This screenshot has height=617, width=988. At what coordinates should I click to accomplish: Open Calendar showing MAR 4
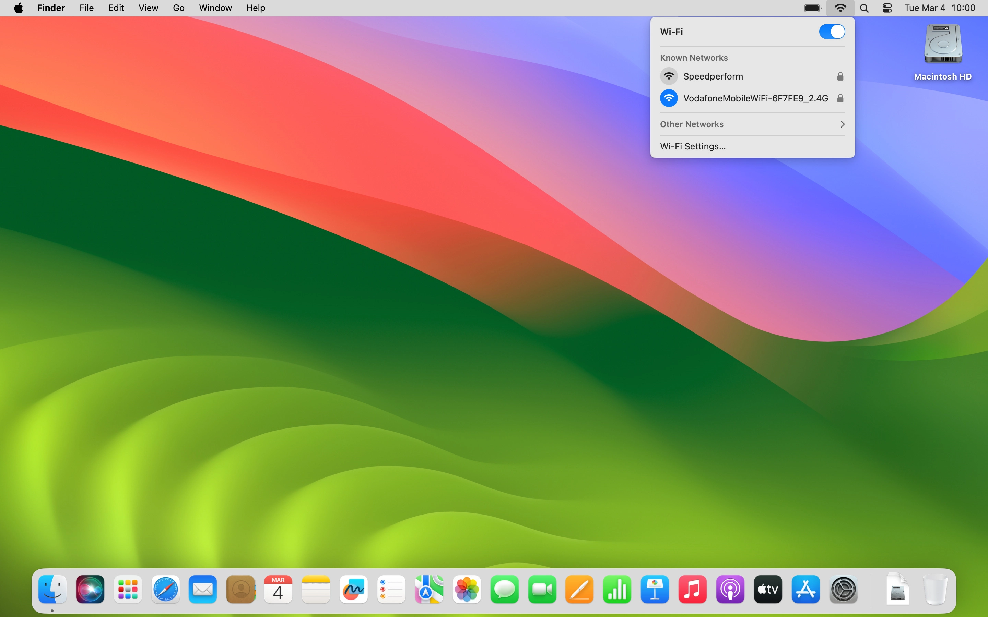[278, 589]
